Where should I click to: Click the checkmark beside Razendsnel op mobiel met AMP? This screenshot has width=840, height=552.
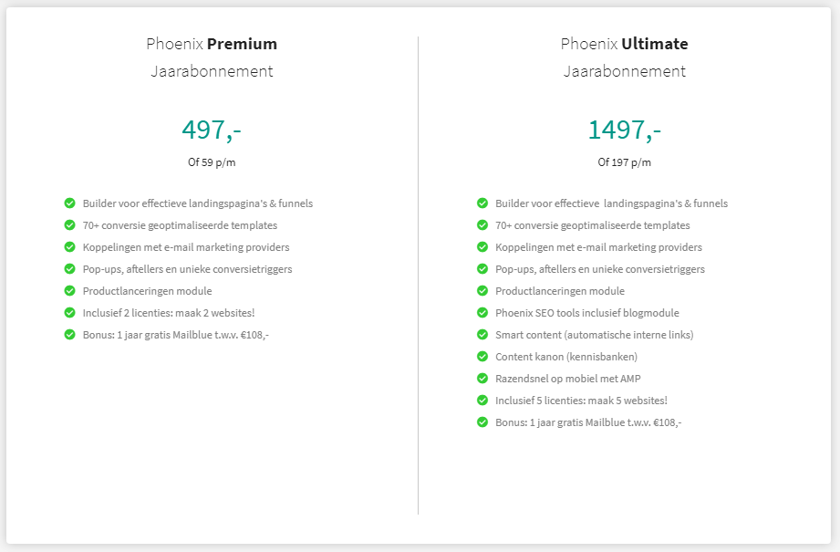tap(482, 379)
